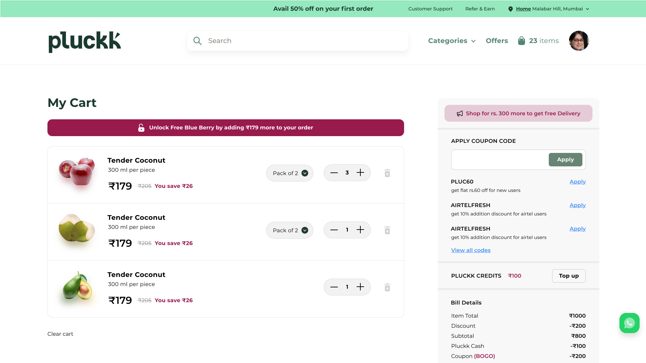Click the ₹100 Pluckk Credits value
Viewport: 646px width, 363px height.
[x=514, y=276]
